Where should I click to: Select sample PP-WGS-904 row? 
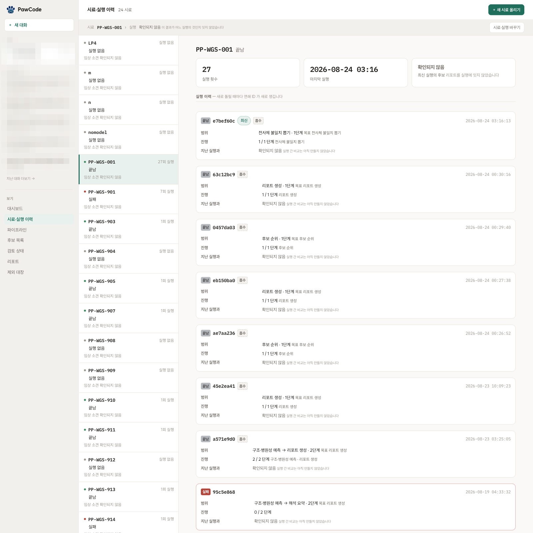click(129, 259)
